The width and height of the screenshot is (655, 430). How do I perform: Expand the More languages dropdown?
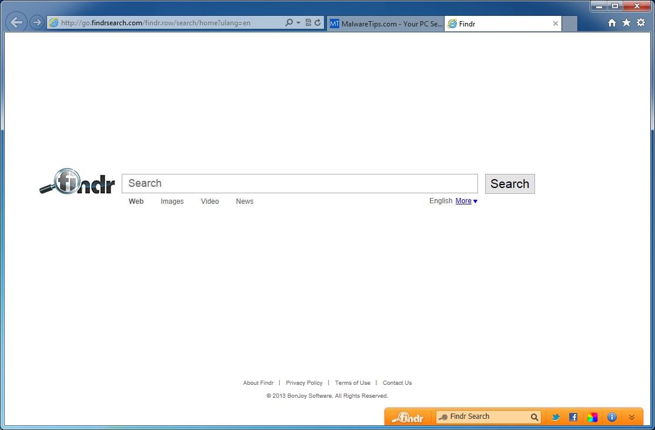pyautogui.click(x=466, y=201)
